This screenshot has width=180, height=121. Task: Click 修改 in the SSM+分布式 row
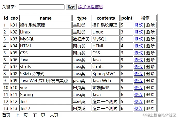[139, 74]
